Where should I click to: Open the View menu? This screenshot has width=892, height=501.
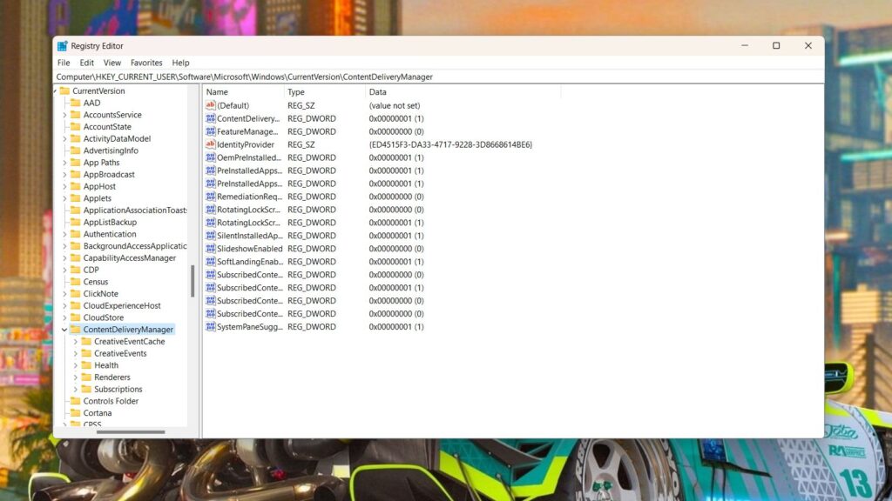pyautogui.click(x=112, y=63)
